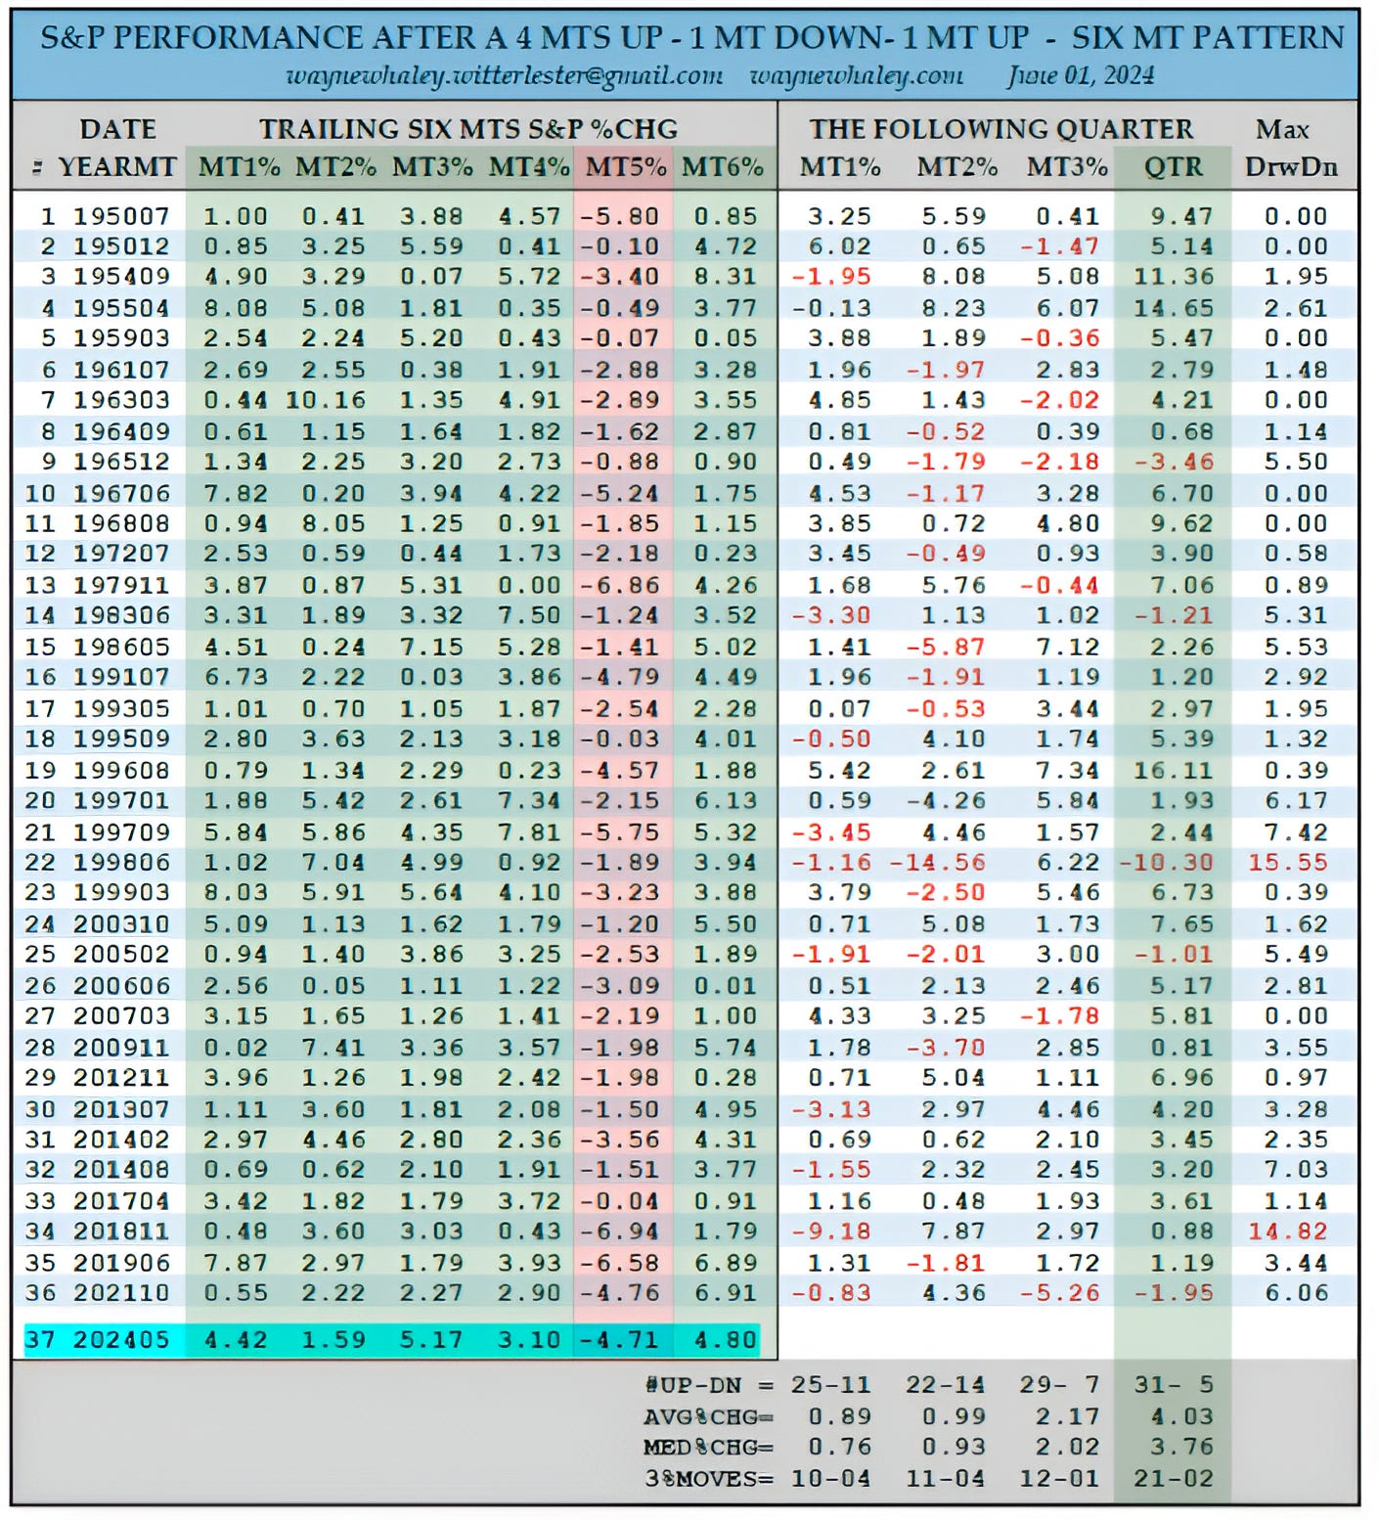The width and height of the screenshot is (1379, 1520).
Task: Click the up-down count '31- 5'
Action: 1174,1386
